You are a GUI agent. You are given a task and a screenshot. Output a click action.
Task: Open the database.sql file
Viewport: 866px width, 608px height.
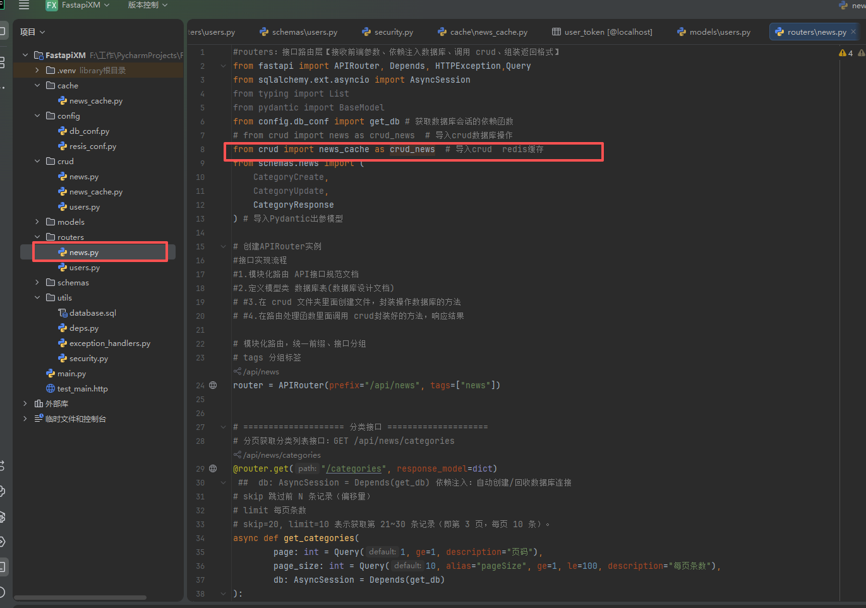[x=93, y=313]
